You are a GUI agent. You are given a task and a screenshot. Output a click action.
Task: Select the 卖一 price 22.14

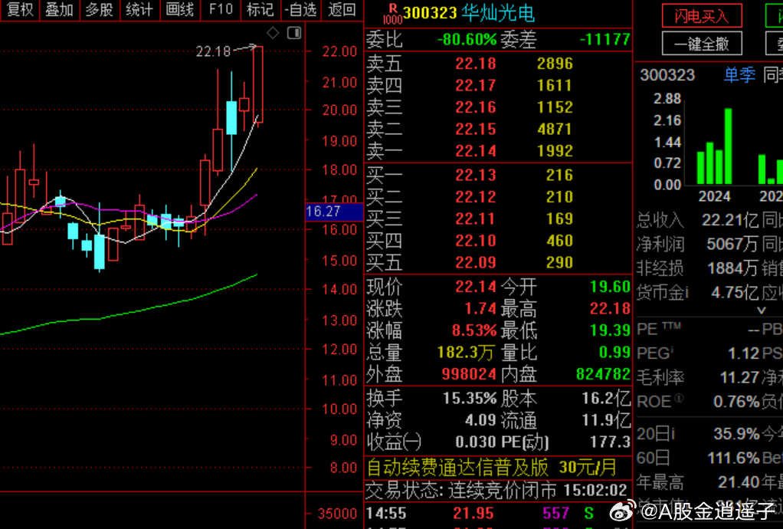pyautogui.click(x=475, y=151)
